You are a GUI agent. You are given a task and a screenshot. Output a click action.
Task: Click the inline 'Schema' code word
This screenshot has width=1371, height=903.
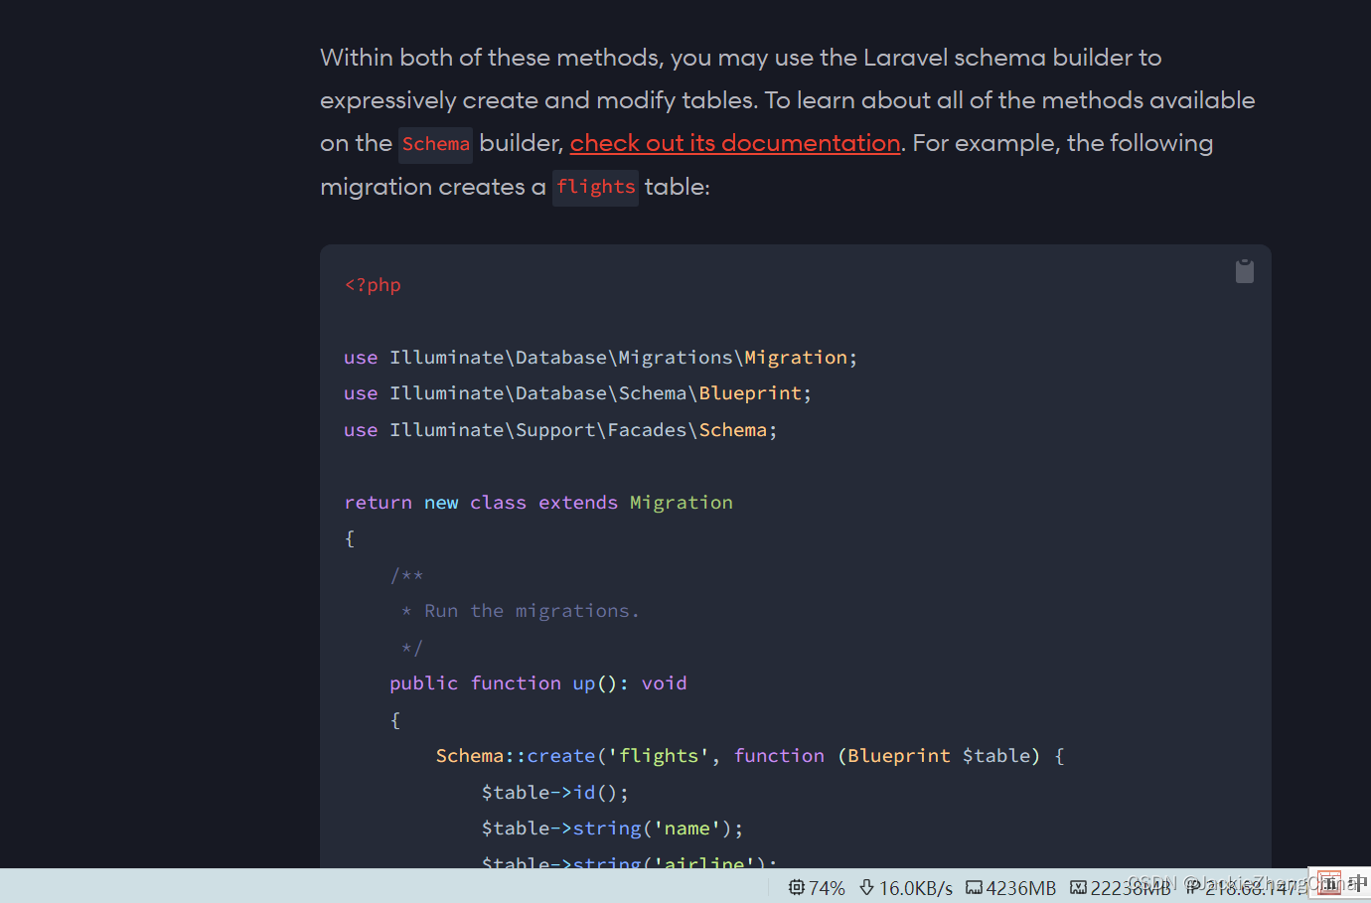[435, 144]
